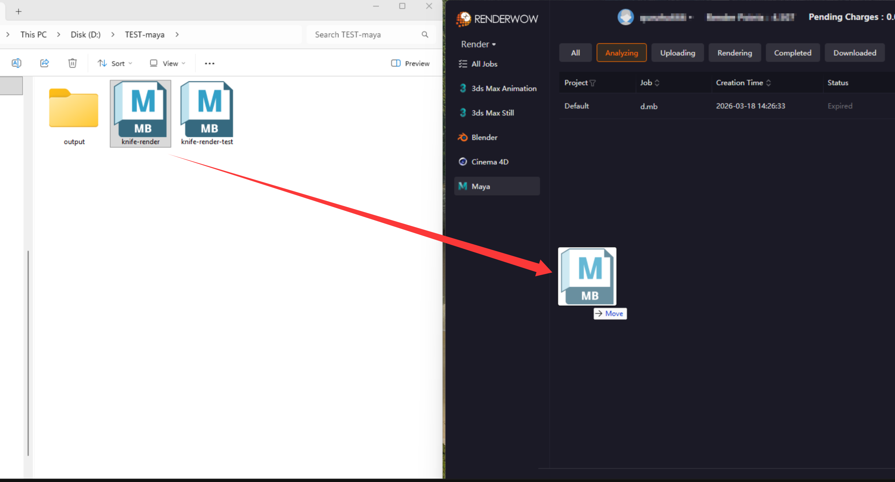Select TEST-maya in the address breadcrumb
This screenshot has height=482, width=895.
click(144, 34)
